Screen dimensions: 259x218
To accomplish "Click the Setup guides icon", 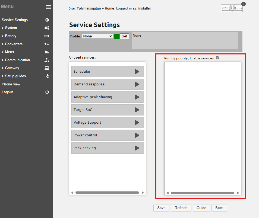I will click(48, 76).
